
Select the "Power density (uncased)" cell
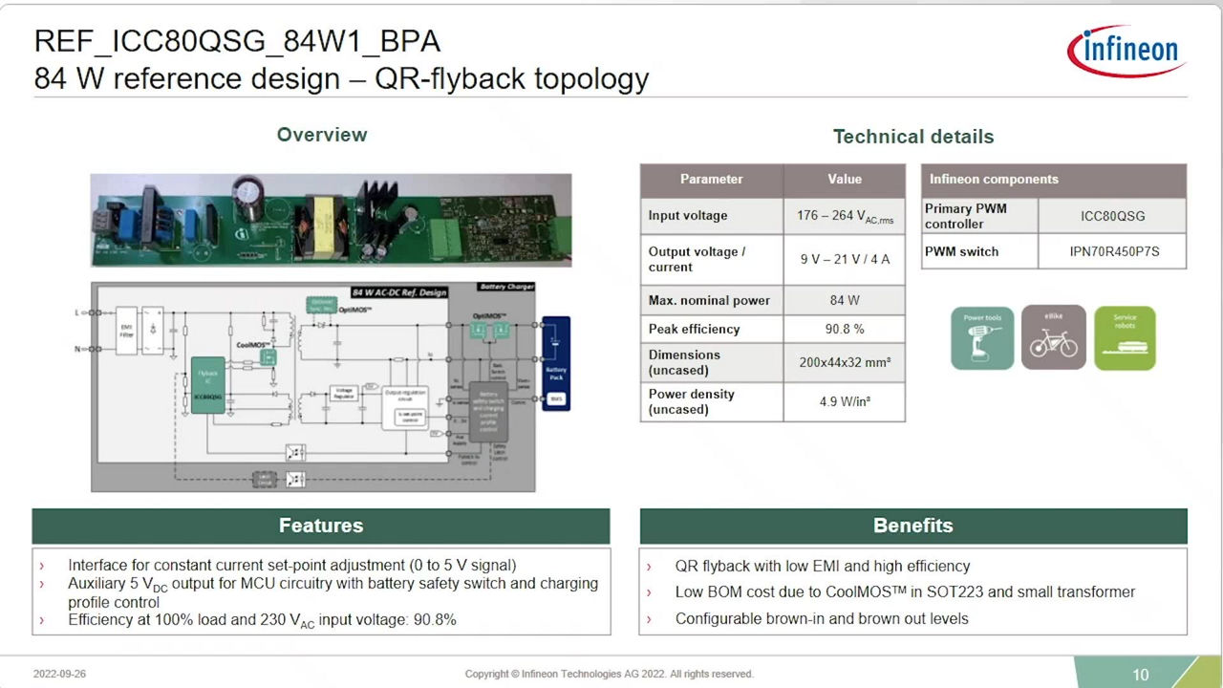pos(712,401)
